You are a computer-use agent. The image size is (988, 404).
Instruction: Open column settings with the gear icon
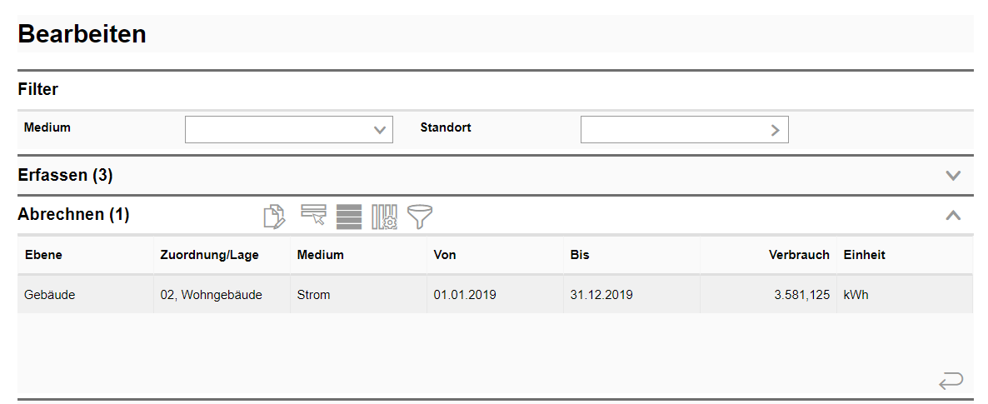(384, 217)
